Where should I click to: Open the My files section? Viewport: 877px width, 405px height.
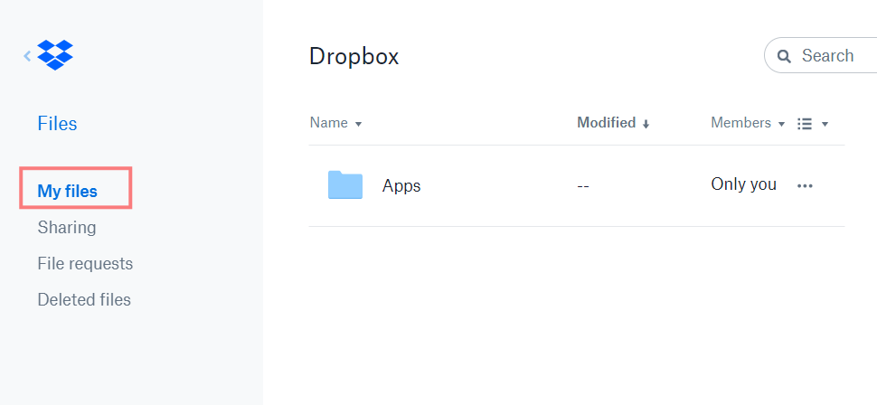pyautogui.click(x=67, y=192)
